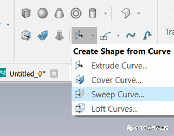Select the Cone shape tool

coord(59,13)
